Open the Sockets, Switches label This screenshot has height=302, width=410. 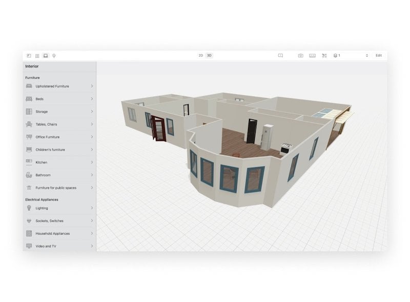pyautogui.click(x=49, y=221)
